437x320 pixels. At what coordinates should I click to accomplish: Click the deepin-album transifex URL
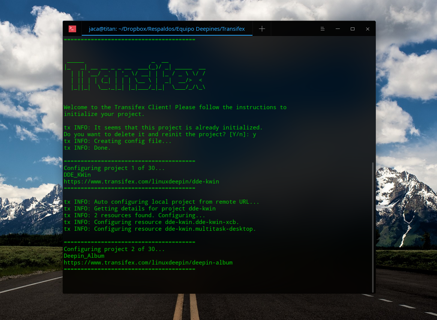point(148,263)
